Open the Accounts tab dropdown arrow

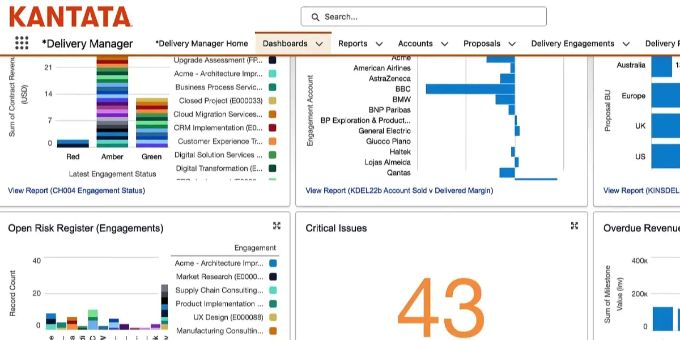445,44
